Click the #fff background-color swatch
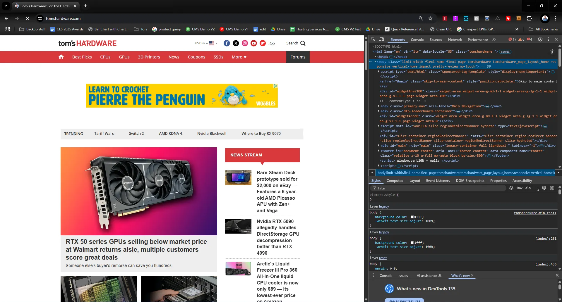 click(412, 217)
